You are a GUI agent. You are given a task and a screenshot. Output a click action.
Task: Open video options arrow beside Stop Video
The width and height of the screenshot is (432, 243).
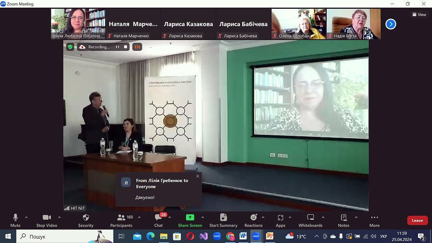59,218
